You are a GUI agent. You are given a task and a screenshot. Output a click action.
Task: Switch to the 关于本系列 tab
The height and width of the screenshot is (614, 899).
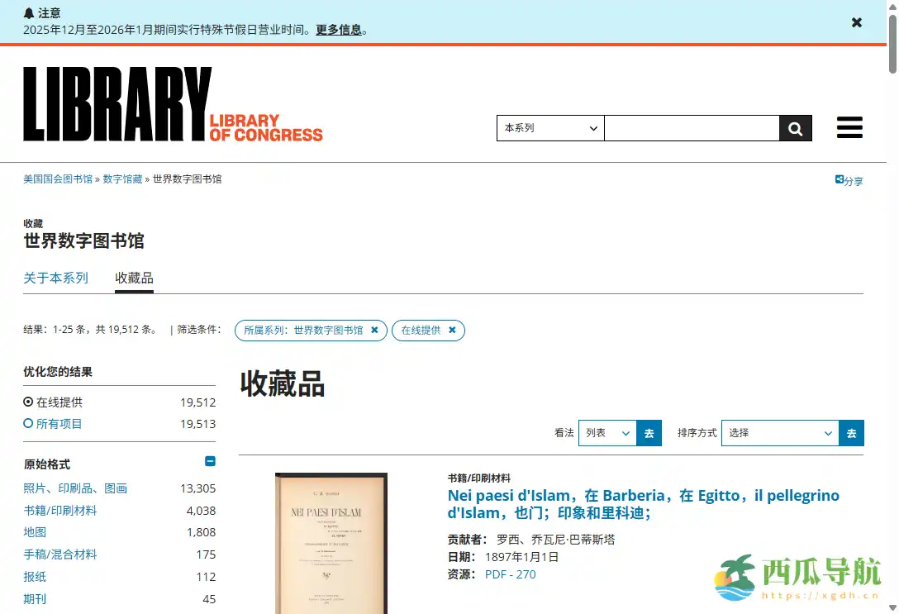click(55, 278)
